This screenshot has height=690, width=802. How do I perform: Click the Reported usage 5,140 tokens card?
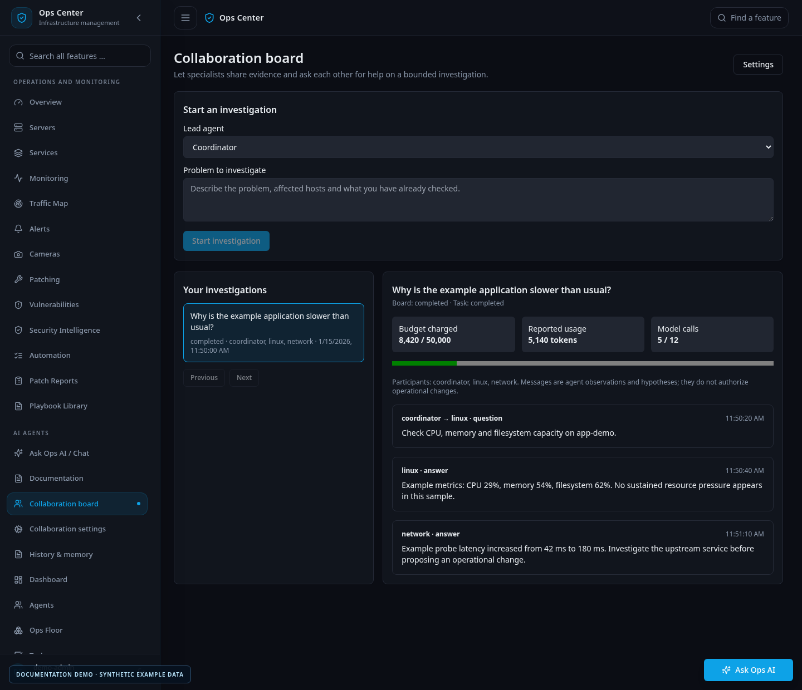[583, 334]
